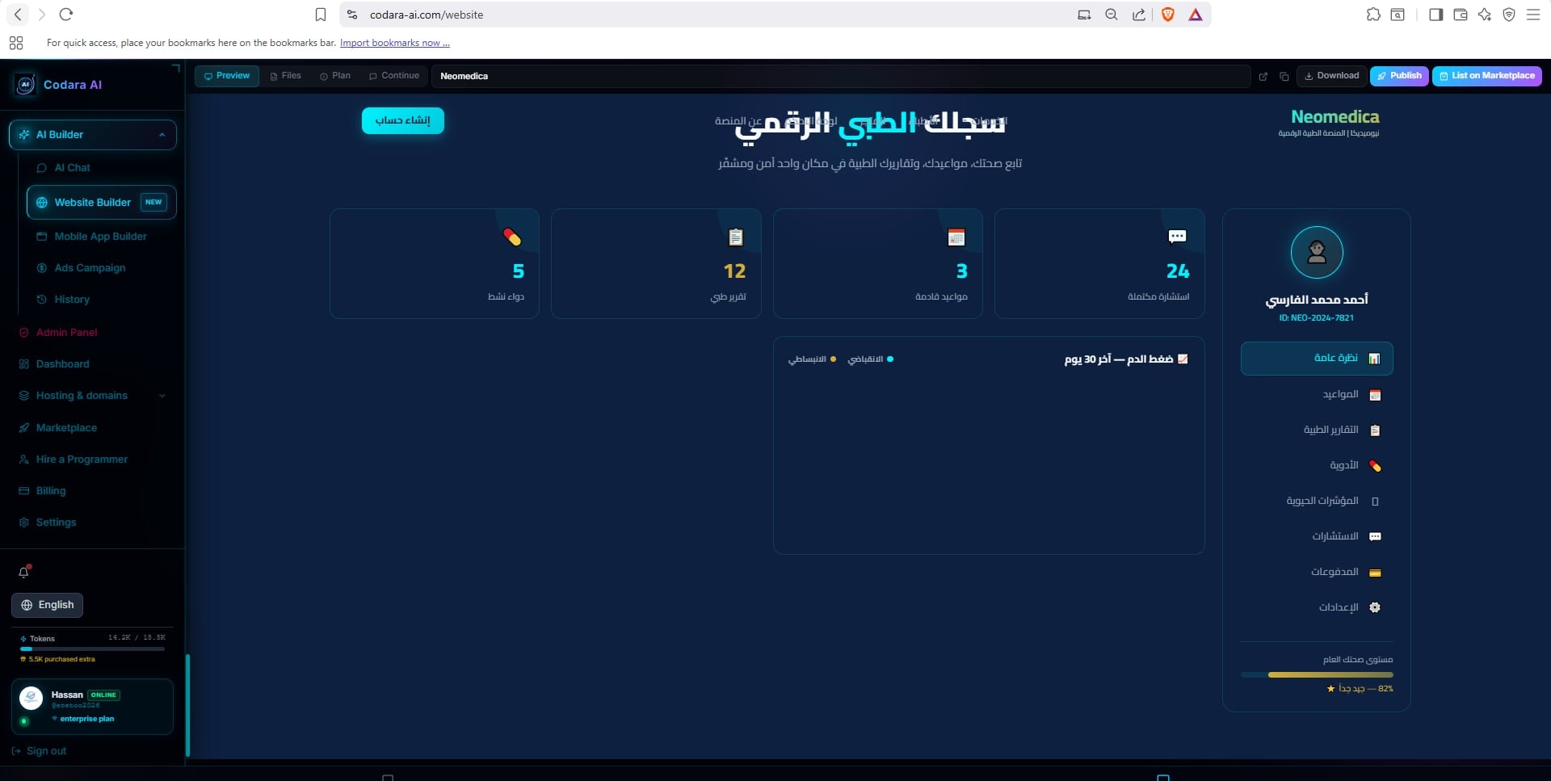Viewport: 1551px width, 781px height.
Task: Click the browser zoom magnifier icon
Action: (x=1112, y=15)
